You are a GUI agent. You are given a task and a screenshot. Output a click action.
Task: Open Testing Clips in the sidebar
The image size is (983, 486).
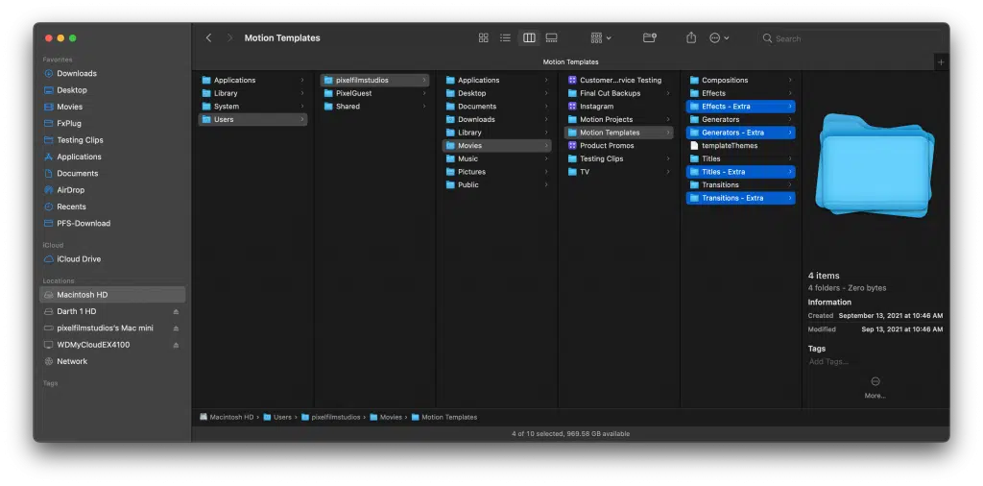80,140
